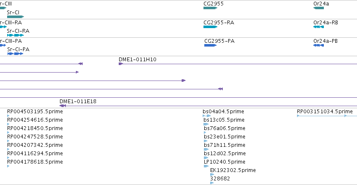Screen dimensions: 357x185
Task: Select the Sr-CI-RA transcript glyph
Action: (16, 35)
